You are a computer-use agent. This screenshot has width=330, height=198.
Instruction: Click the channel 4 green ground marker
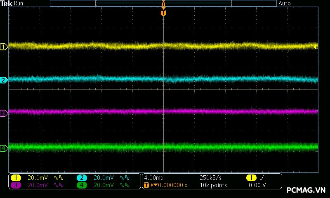(x=4, y=148)
